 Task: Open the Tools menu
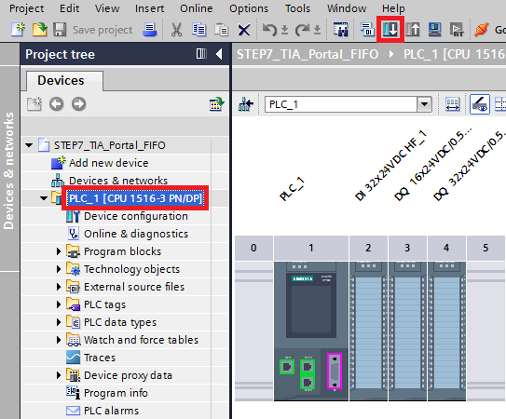(297, 8)
